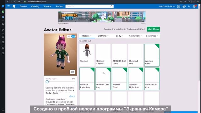The height and width of the screenshot is (113, 201).
Task: Expand the Clothing dropdown tab
Action: click(103, 36)
